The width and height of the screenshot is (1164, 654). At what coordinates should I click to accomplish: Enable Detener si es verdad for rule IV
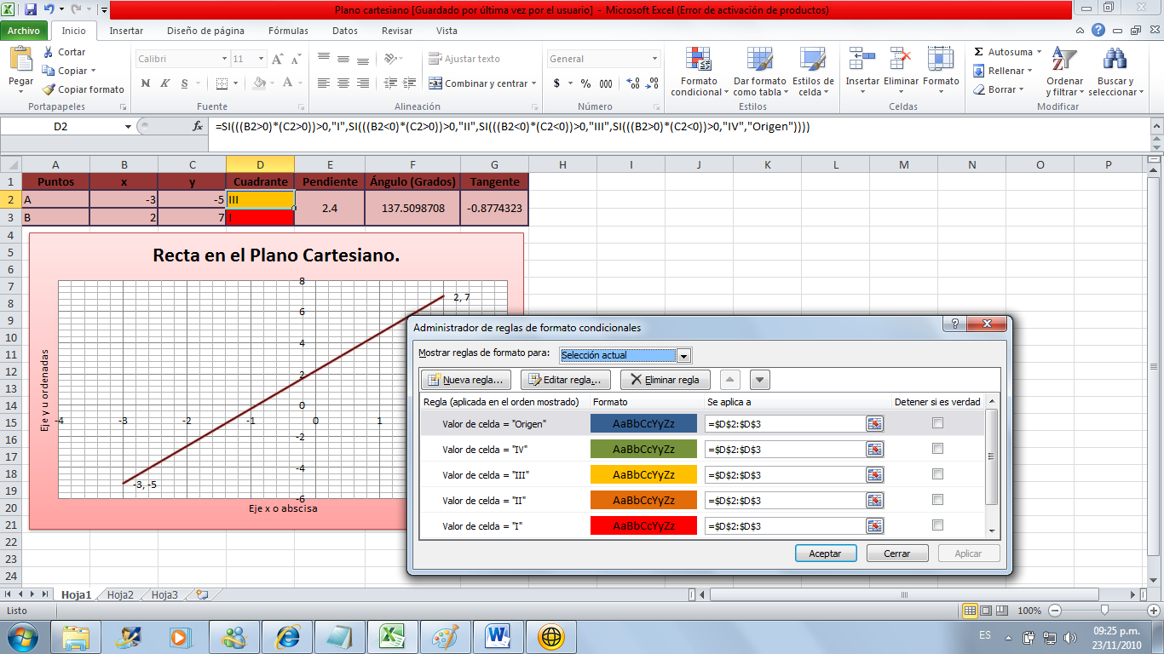point(937,449)
